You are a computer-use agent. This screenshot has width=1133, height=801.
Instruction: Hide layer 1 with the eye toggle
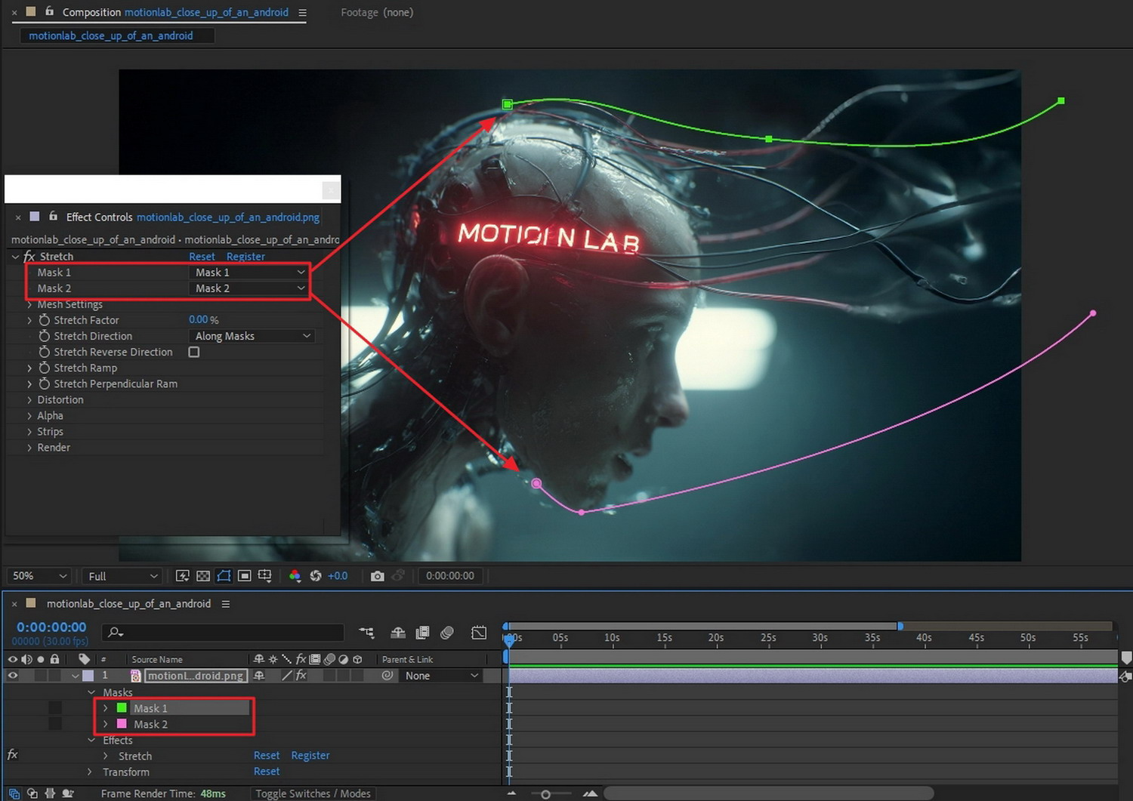click(x=13, y=676)
